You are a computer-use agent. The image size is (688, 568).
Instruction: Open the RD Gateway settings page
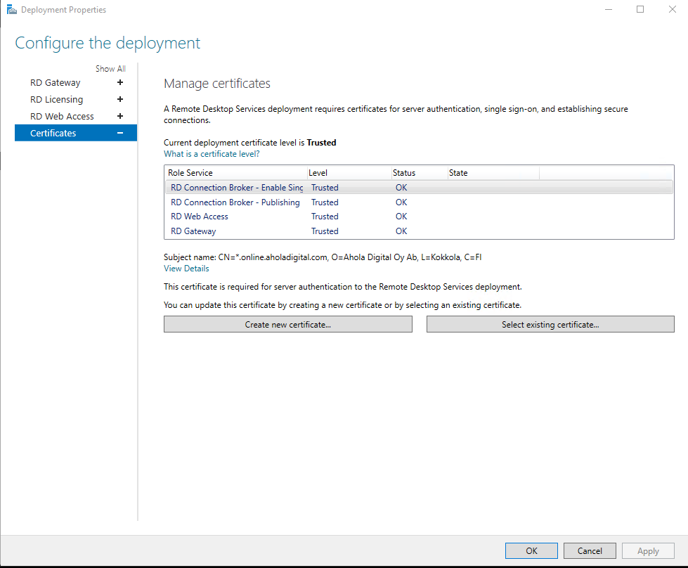(56, 82)
